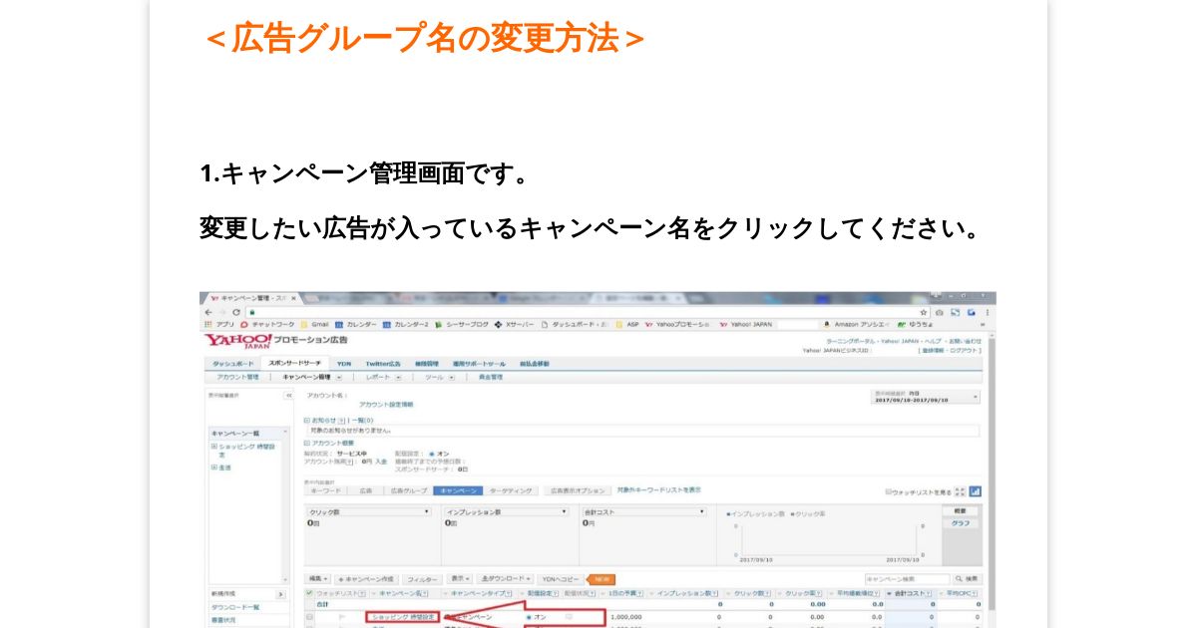
Task: Toggle the select-all checkbox in table header
Action: (309, 593)
